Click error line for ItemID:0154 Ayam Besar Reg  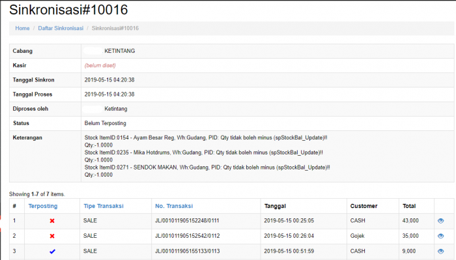coord(206,137)
